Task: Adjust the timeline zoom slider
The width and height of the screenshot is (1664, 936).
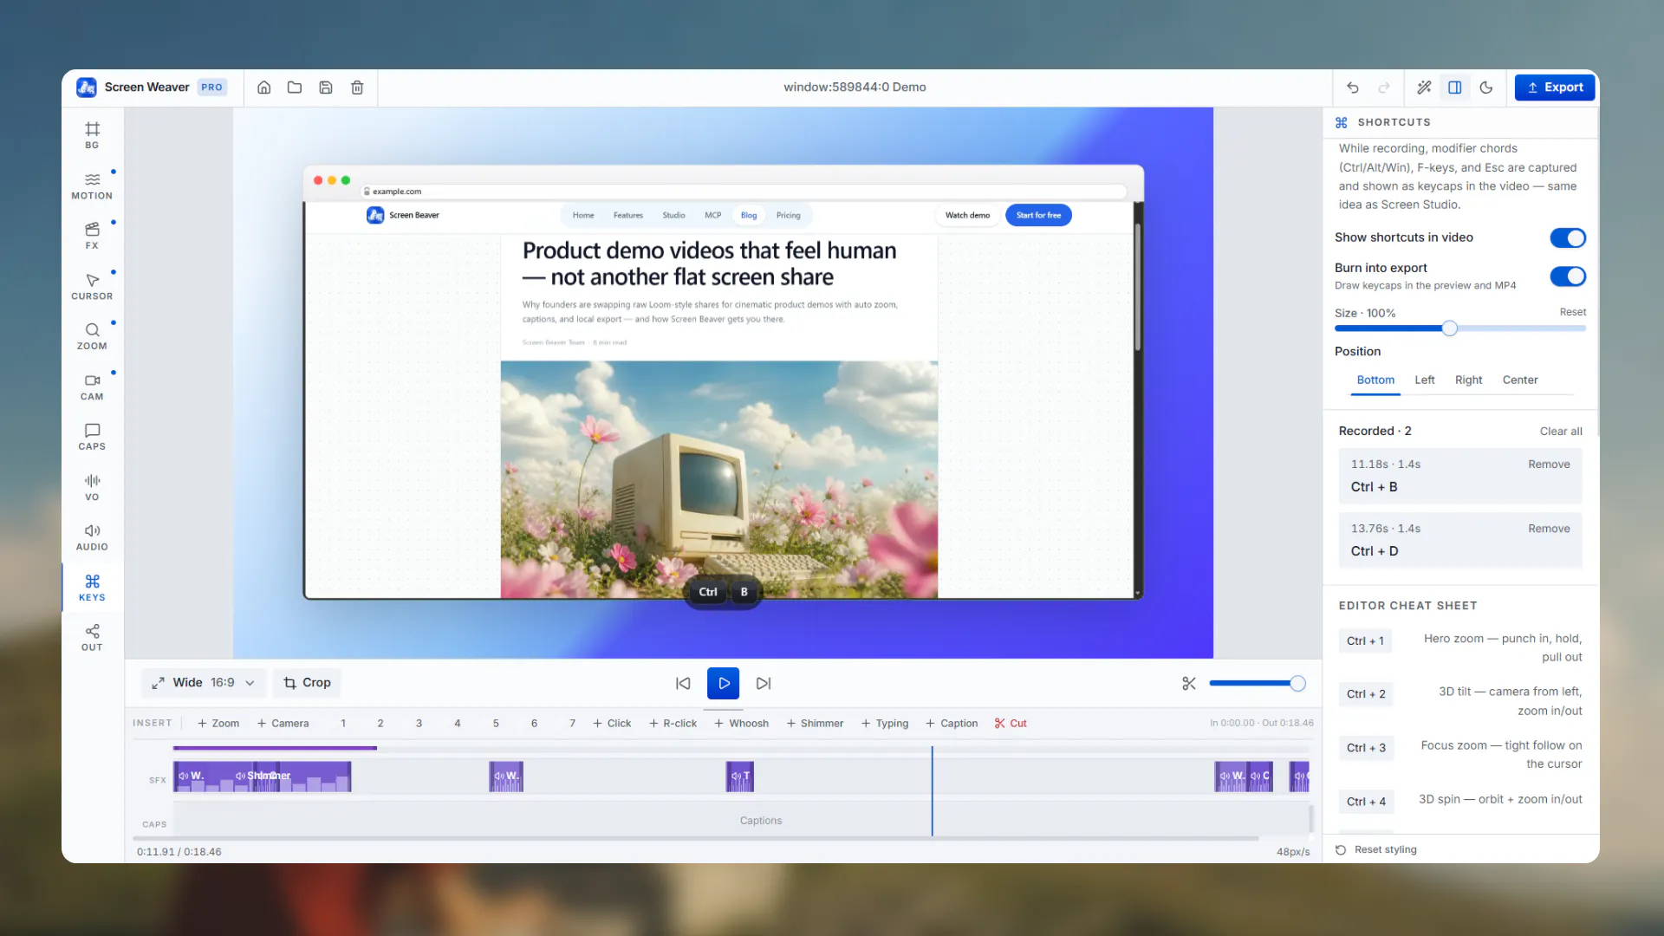Action: [x=1258, y=684]
